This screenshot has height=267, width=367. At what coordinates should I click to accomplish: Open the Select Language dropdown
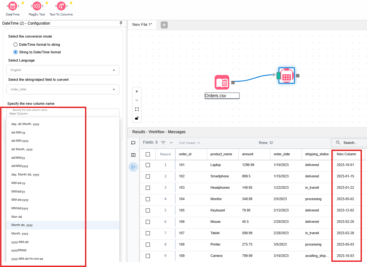tap(63, 70)
